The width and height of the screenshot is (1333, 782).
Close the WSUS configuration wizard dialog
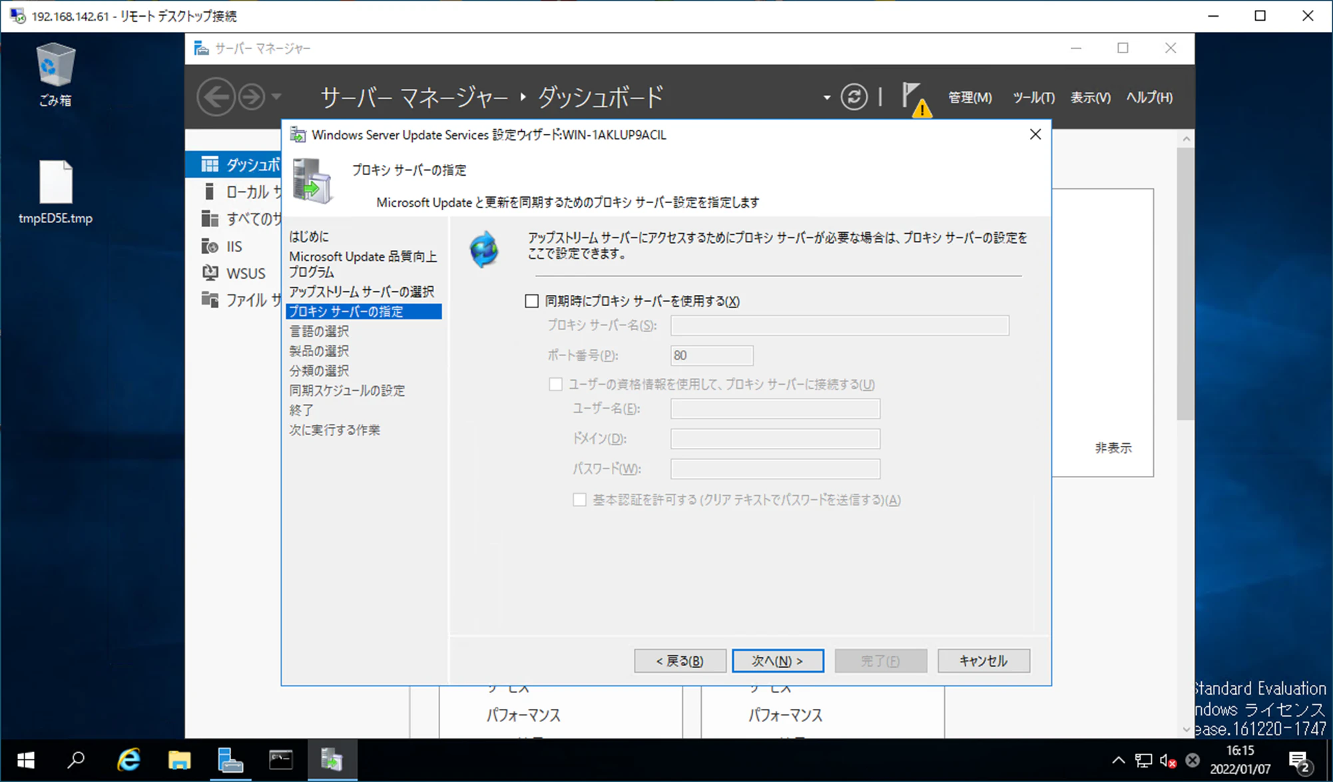1035,134
